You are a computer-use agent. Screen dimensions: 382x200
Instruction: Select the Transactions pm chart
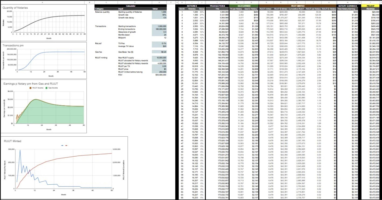click(44, 60)
